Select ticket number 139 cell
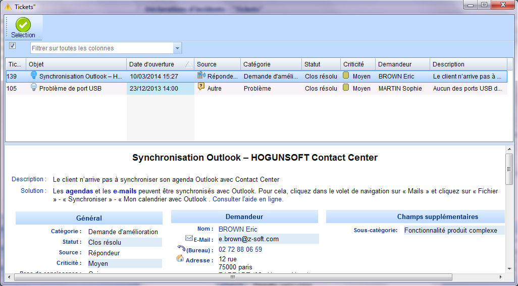 [x=16, y=77]
